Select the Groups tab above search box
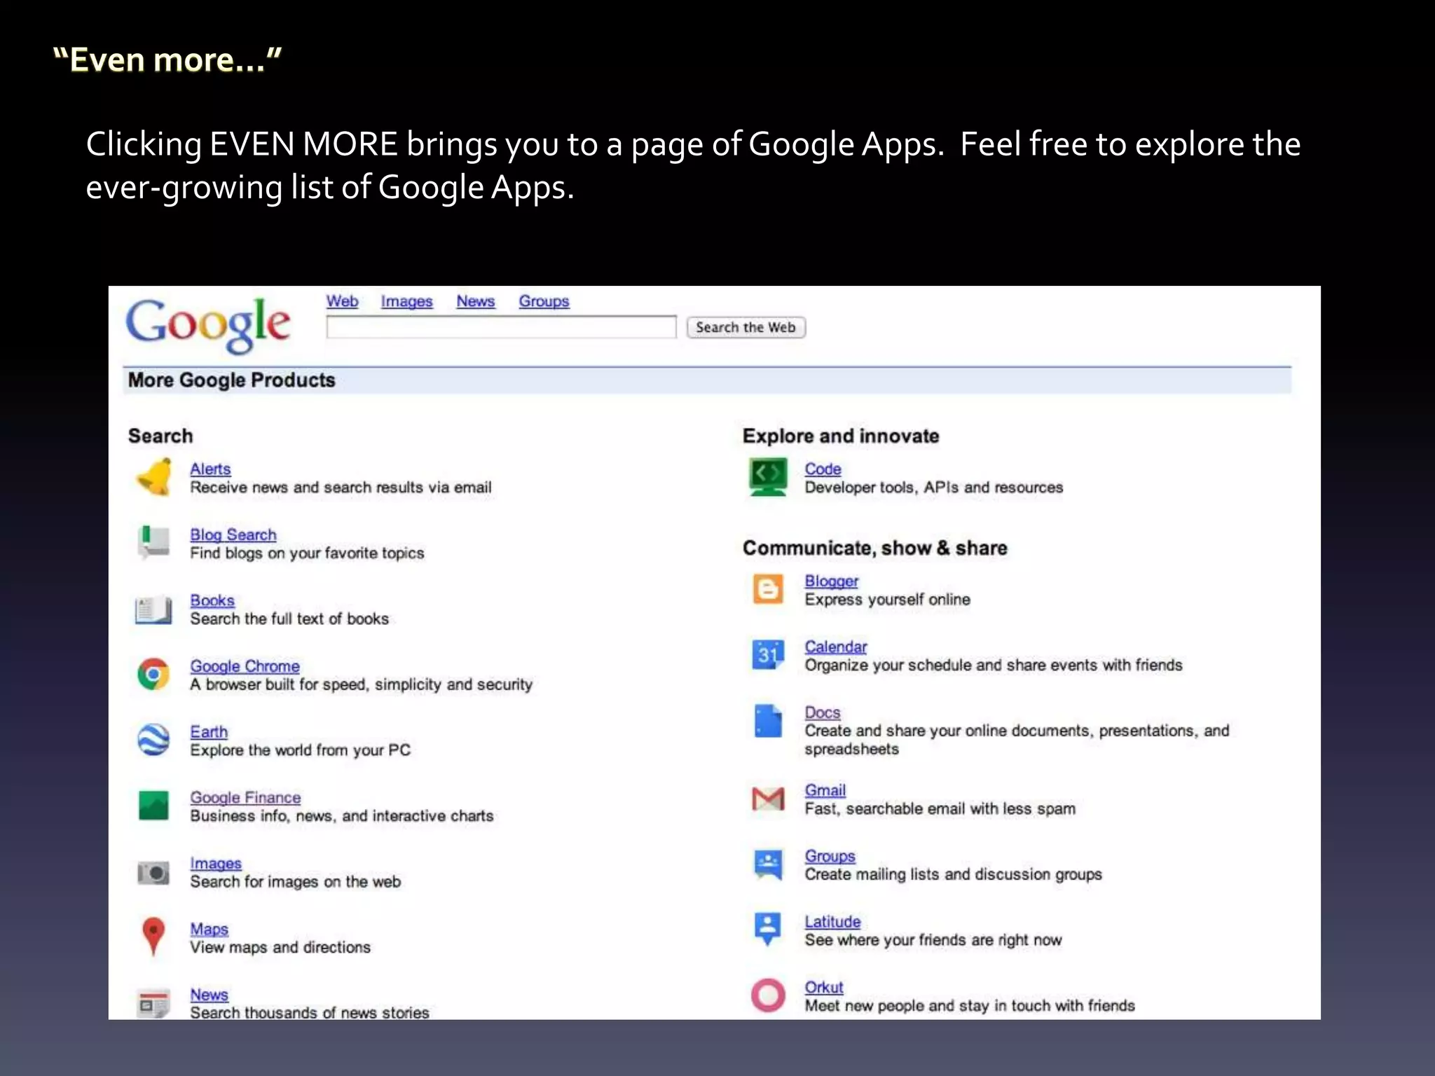The height and width of the screenshot is (1076, 1435). pos(544,301)
